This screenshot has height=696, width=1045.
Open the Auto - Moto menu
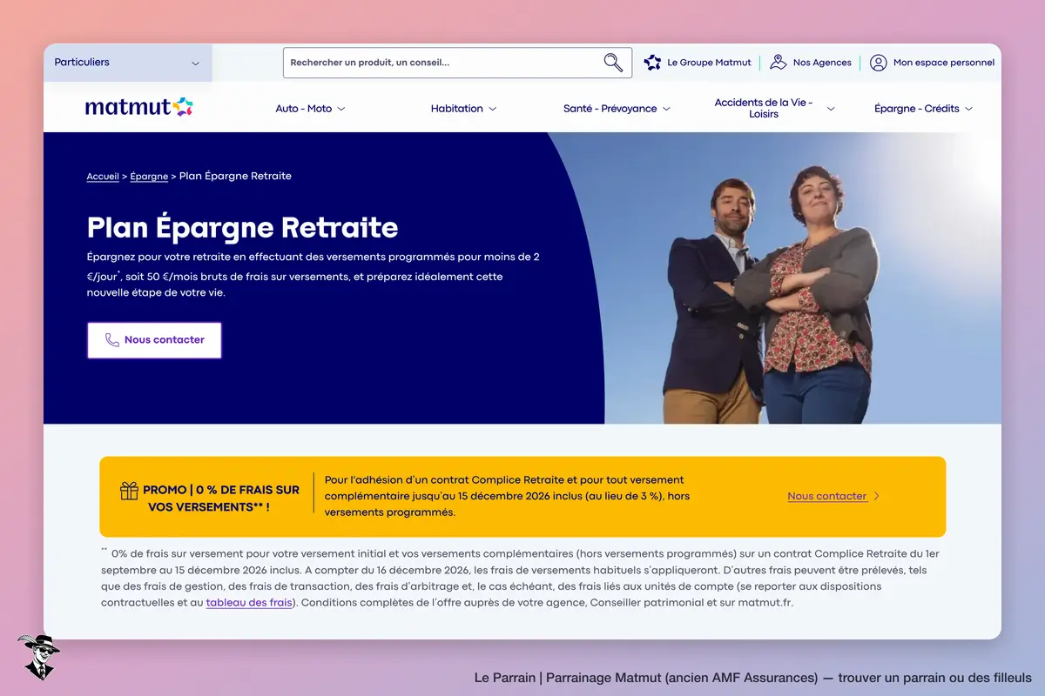(304, 109)
